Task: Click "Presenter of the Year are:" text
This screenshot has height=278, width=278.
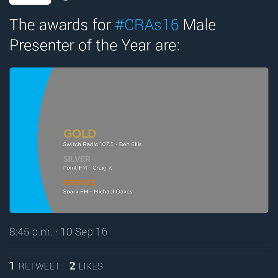Action: pyautogui.click(x=94, y=45)
